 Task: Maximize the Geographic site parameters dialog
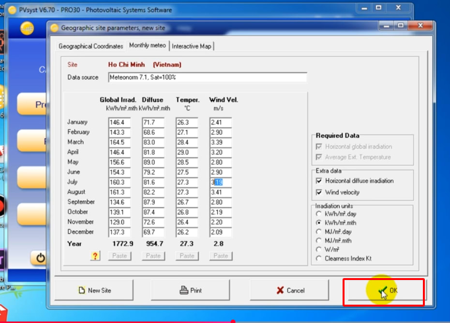click(401, 26)
